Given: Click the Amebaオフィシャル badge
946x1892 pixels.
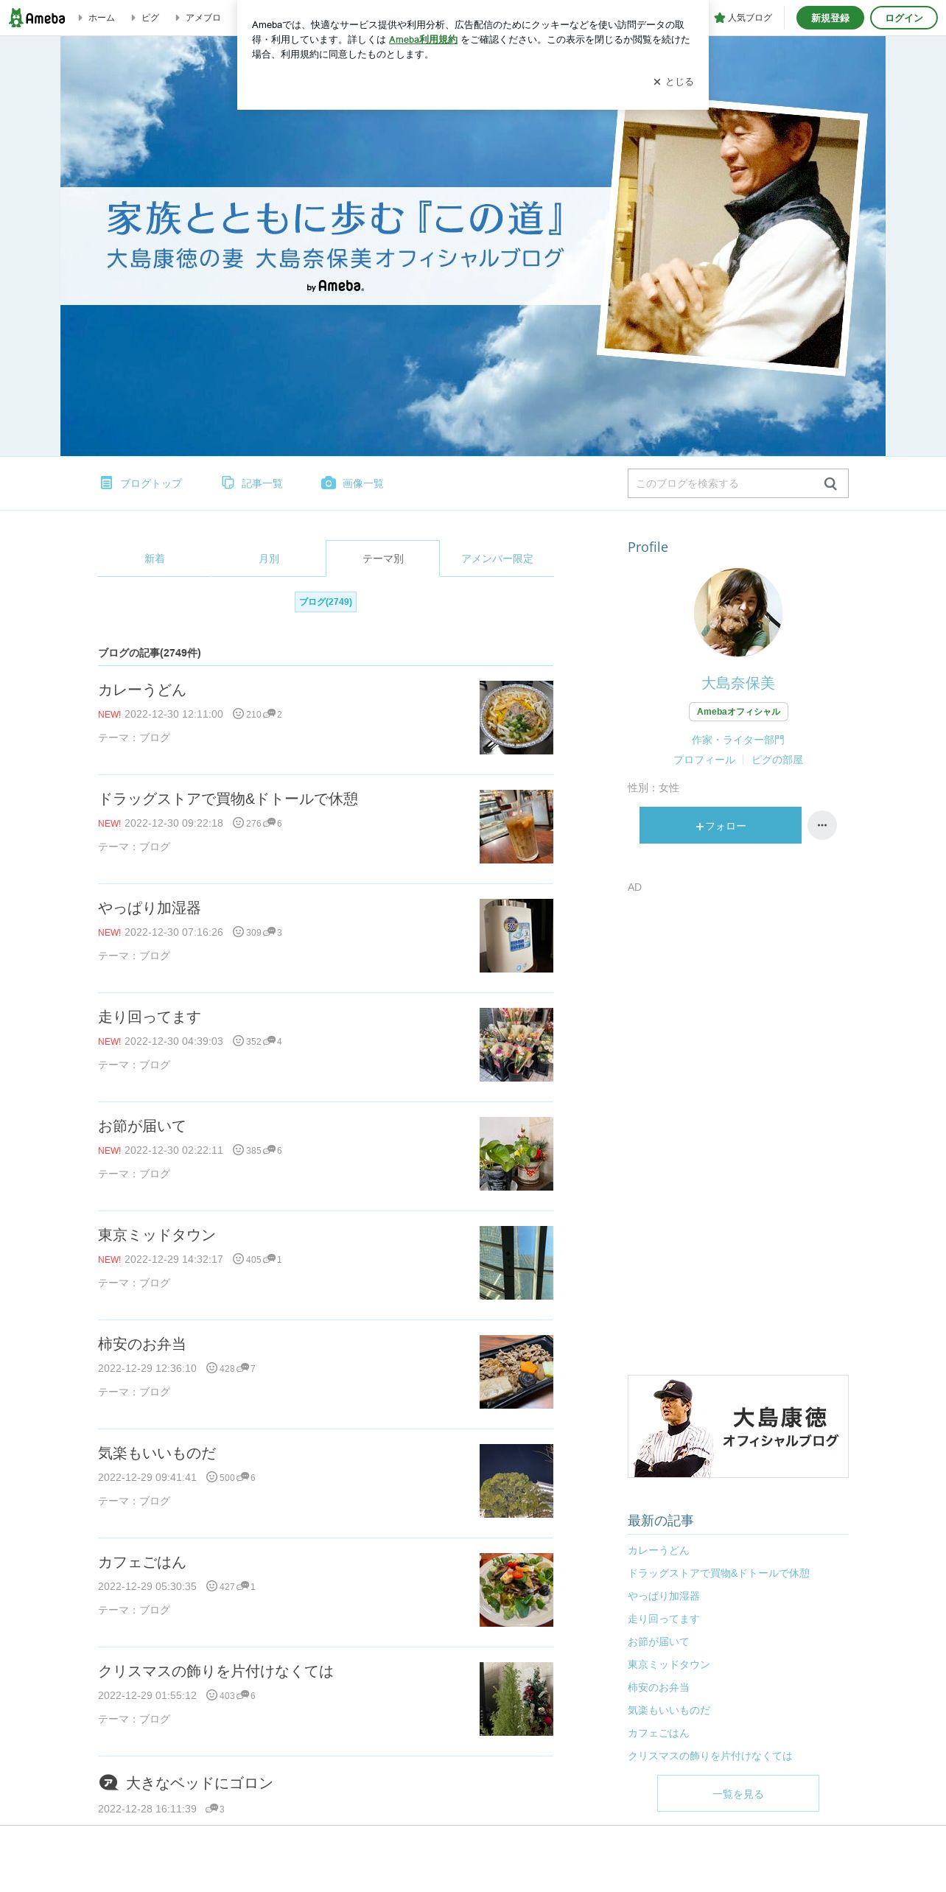Looking at the screenshot, I should point(738,712).
